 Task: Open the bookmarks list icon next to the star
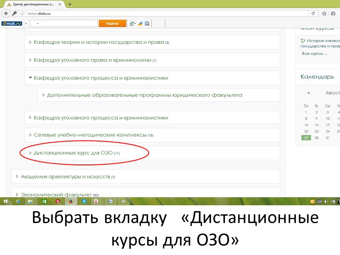333,14
